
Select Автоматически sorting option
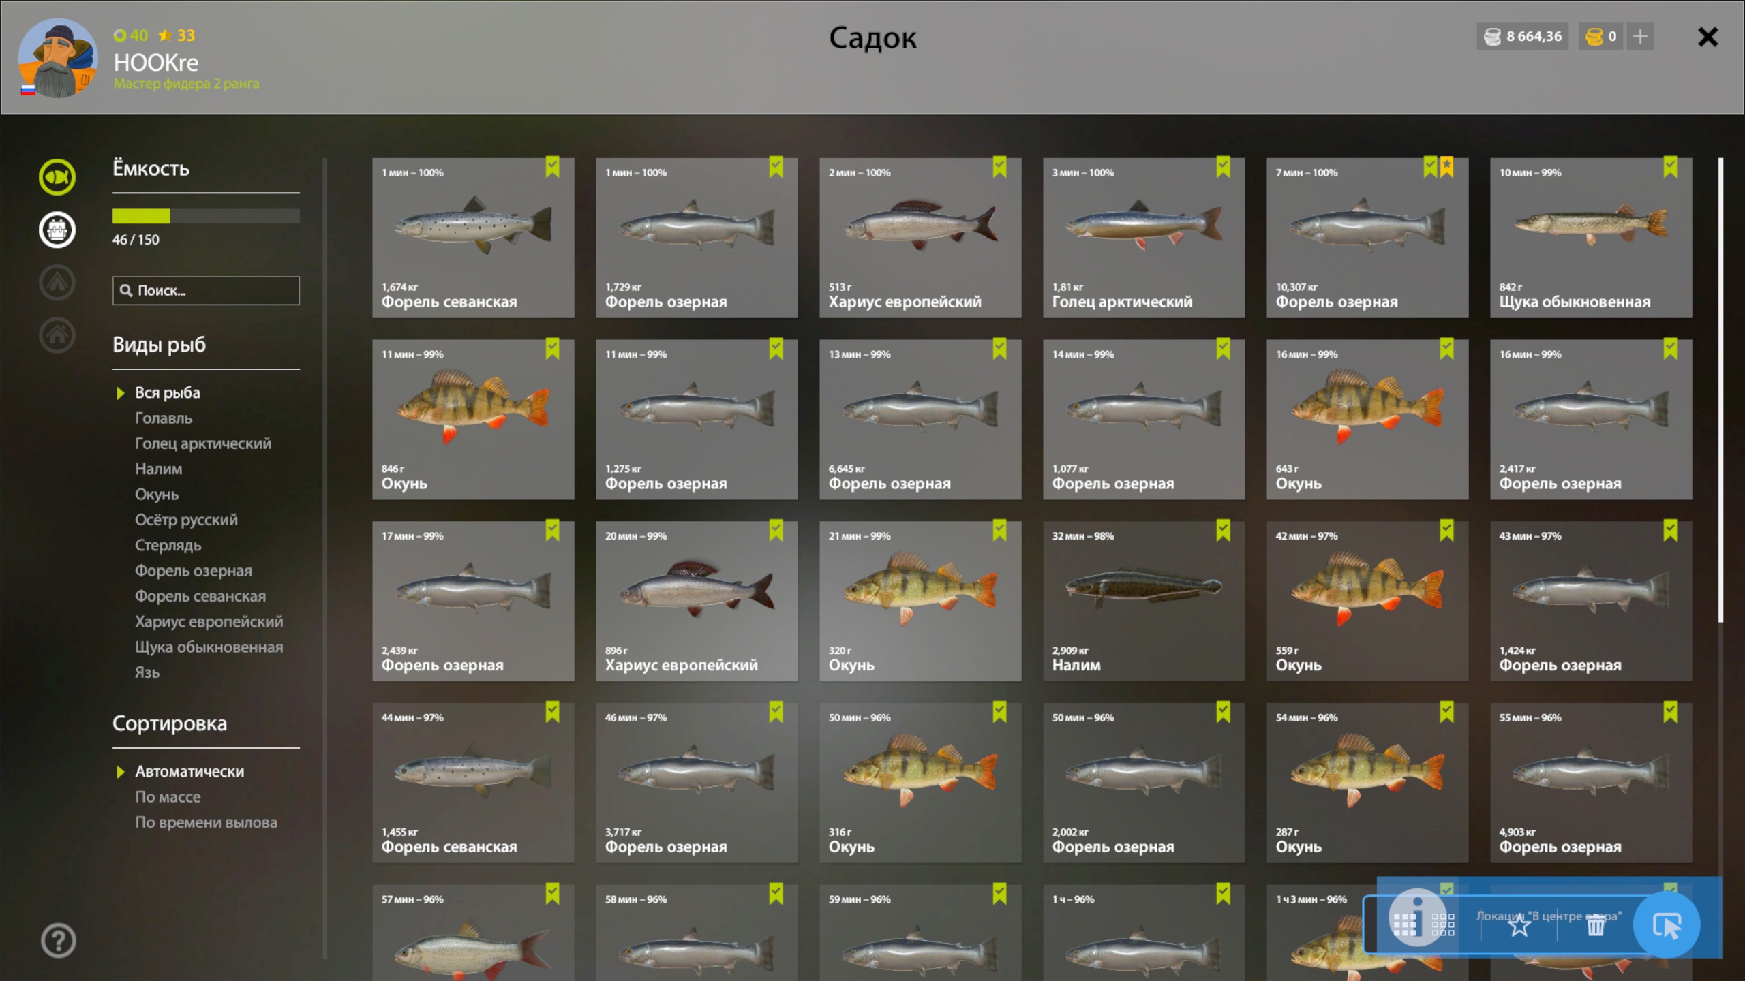tap(189, 771)
